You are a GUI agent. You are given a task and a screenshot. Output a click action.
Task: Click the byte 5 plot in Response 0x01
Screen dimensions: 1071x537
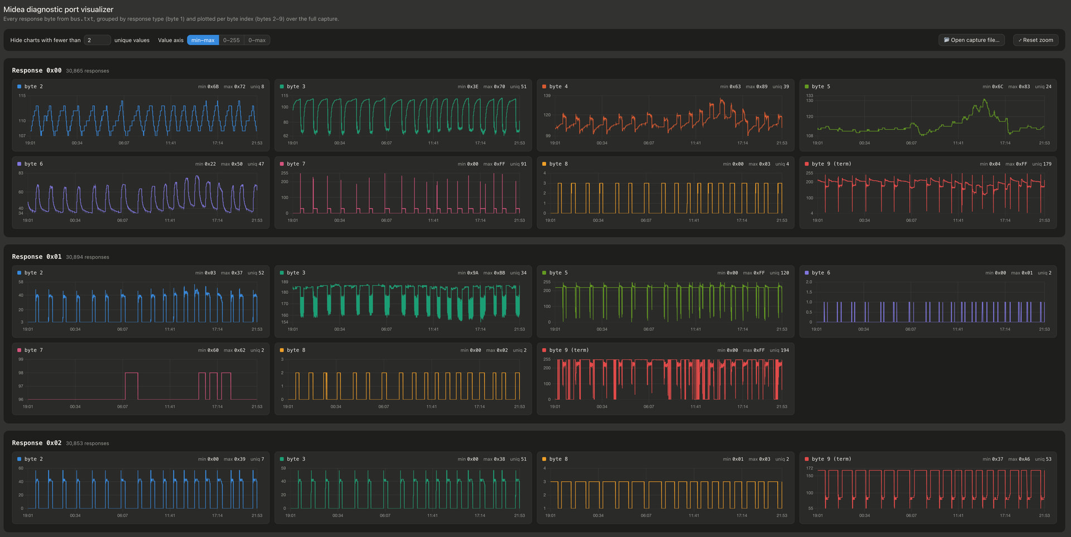[x=665, y=306]
